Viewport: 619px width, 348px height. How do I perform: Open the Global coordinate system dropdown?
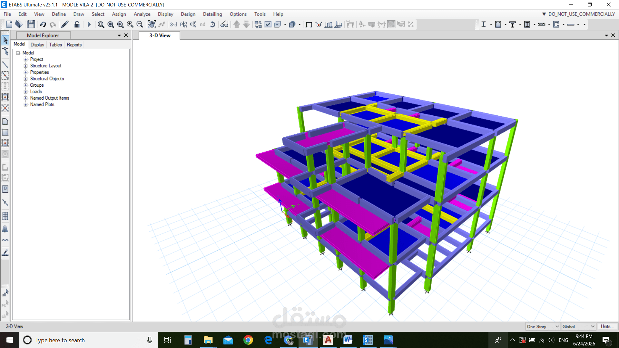tap(578, 326)
